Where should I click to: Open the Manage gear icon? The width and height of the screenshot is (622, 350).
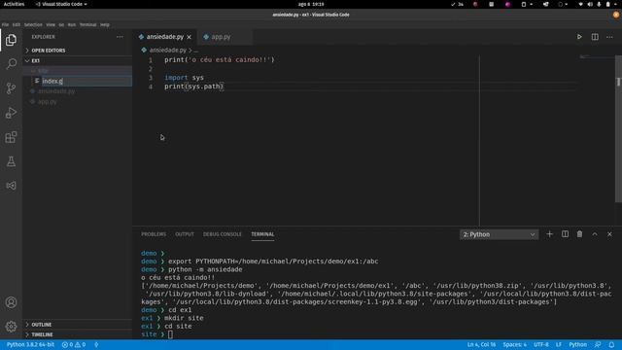(11, 327)
